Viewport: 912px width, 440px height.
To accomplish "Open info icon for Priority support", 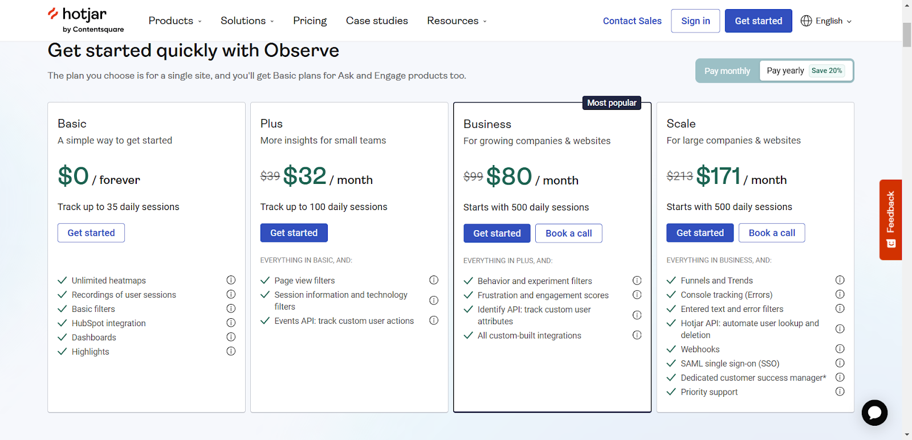I will (x=840, y=392).
